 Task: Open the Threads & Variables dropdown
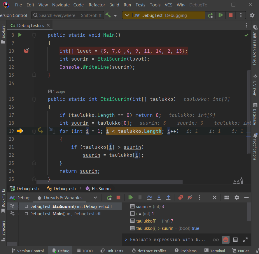pos(95,197)
